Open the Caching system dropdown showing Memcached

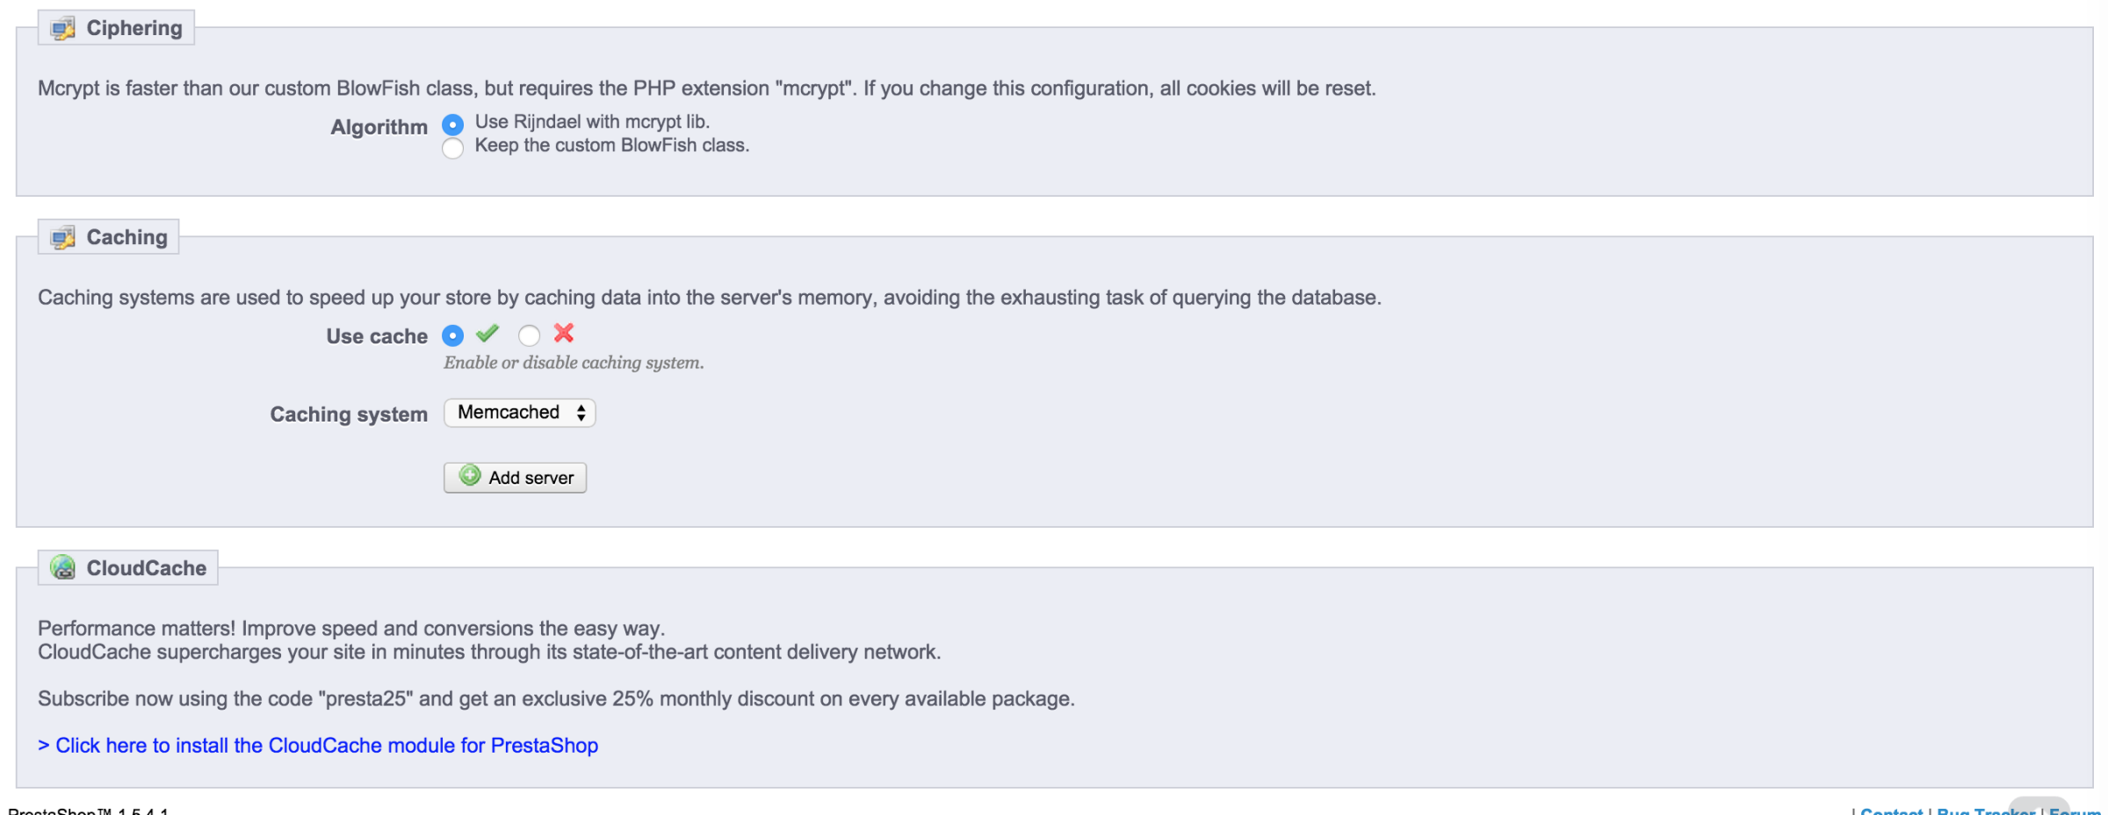coord(519,413)
